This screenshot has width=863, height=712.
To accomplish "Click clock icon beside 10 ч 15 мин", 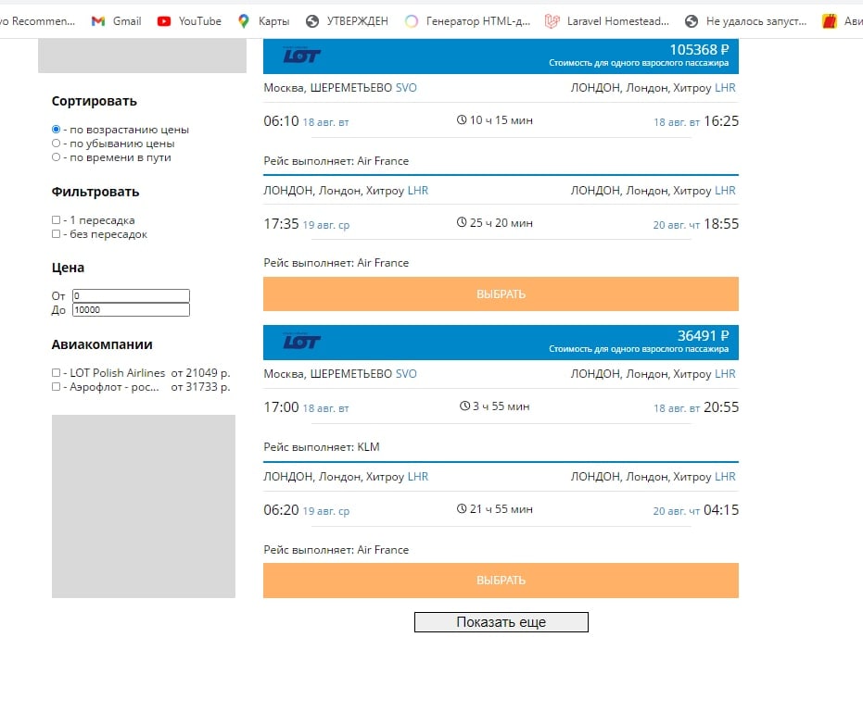I will coord(462,119).
